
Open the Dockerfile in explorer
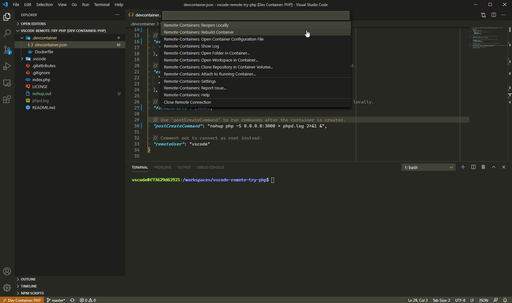44,52
